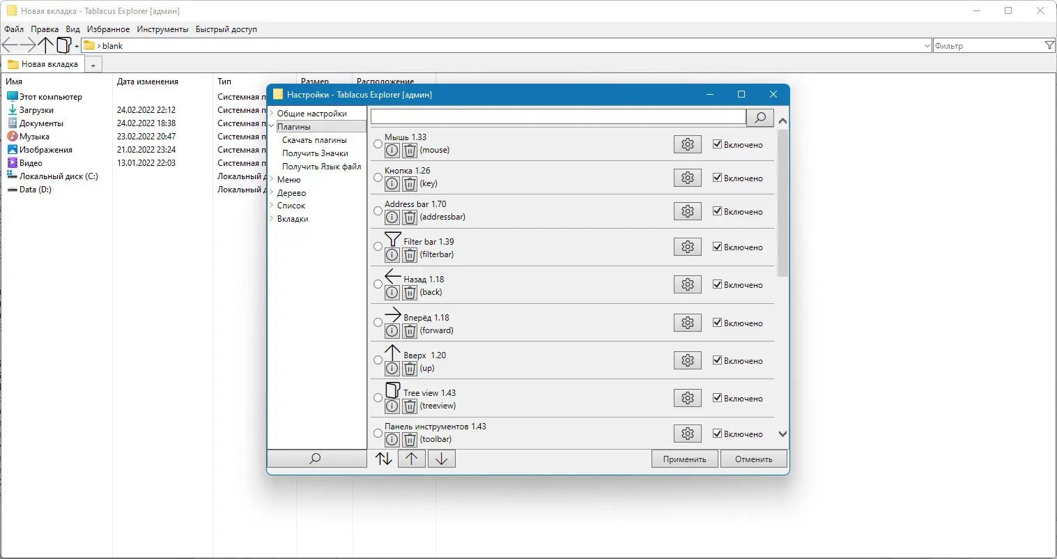Disable the Кнопка plugin checkbox

tap(717, 178)
